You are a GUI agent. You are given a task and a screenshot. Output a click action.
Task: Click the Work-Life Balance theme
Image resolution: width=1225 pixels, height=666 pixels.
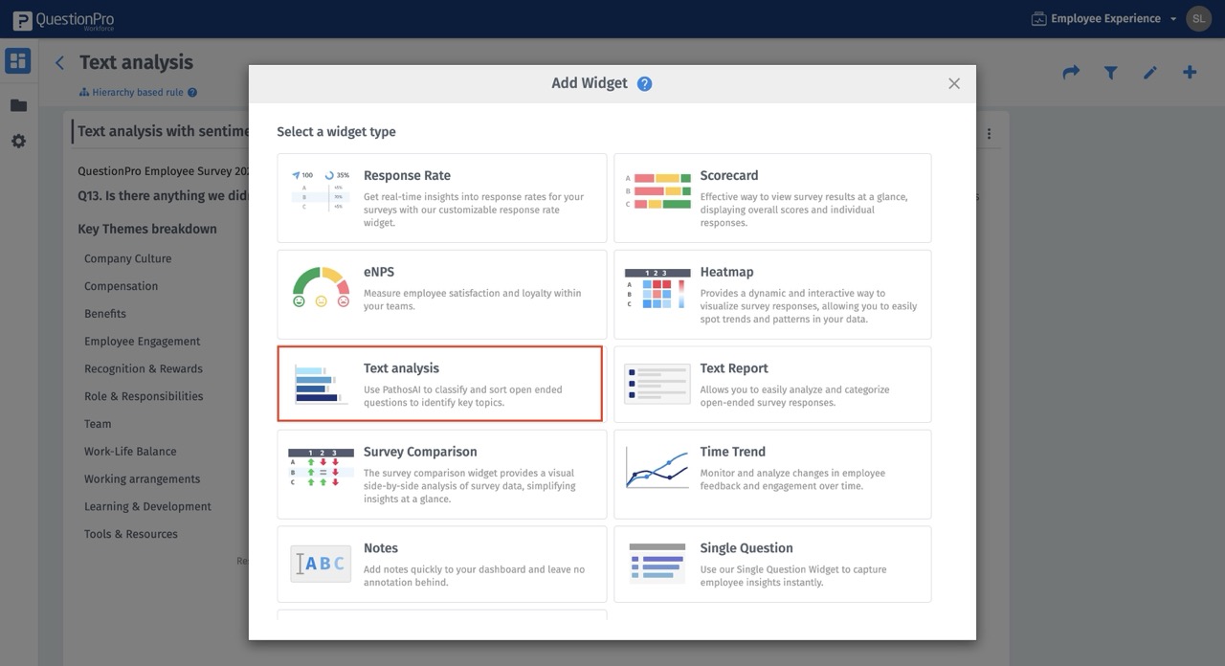(x=130, y=452)
